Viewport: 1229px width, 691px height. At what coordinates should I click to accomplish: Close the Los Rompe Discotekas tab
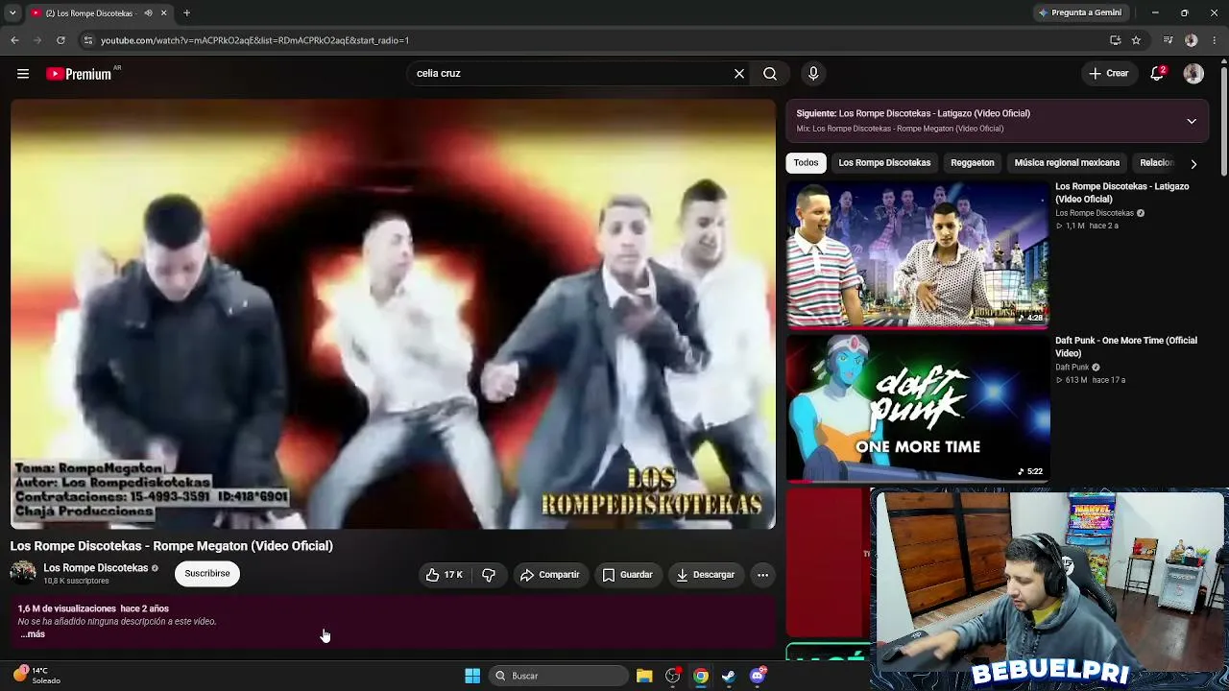pyautogui.click(x=163, y=13)
